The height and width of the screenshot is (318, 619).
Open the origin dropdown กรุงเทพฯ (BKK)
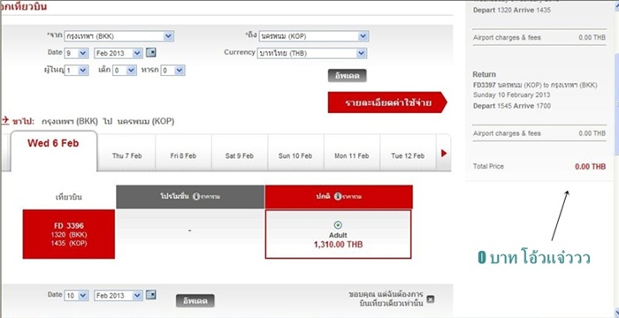click(x=118, y=36)
